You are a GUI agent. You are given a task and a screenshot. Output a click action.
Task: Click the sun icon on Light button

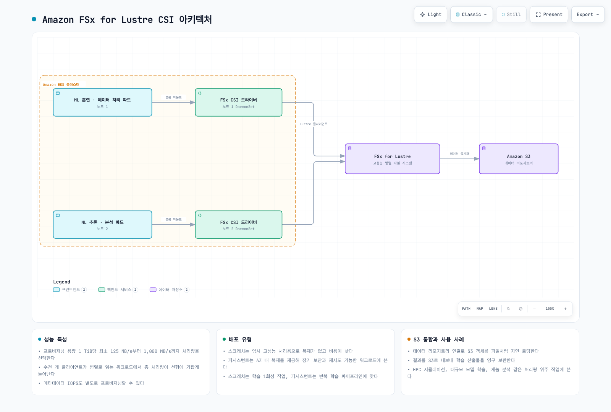422,14
